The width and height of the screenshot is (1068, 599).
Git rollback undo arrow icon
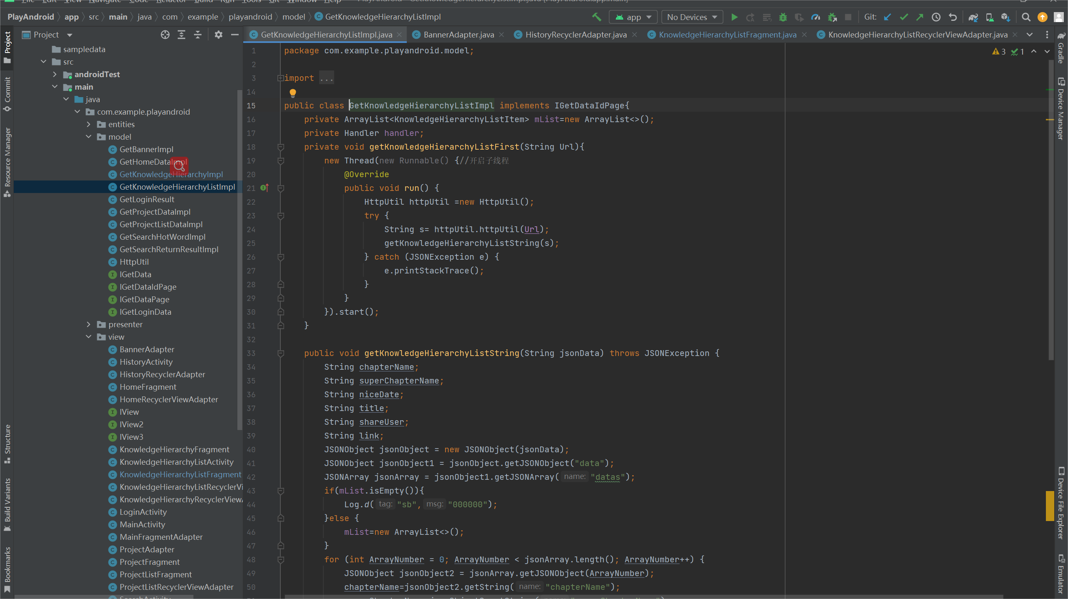952,17
